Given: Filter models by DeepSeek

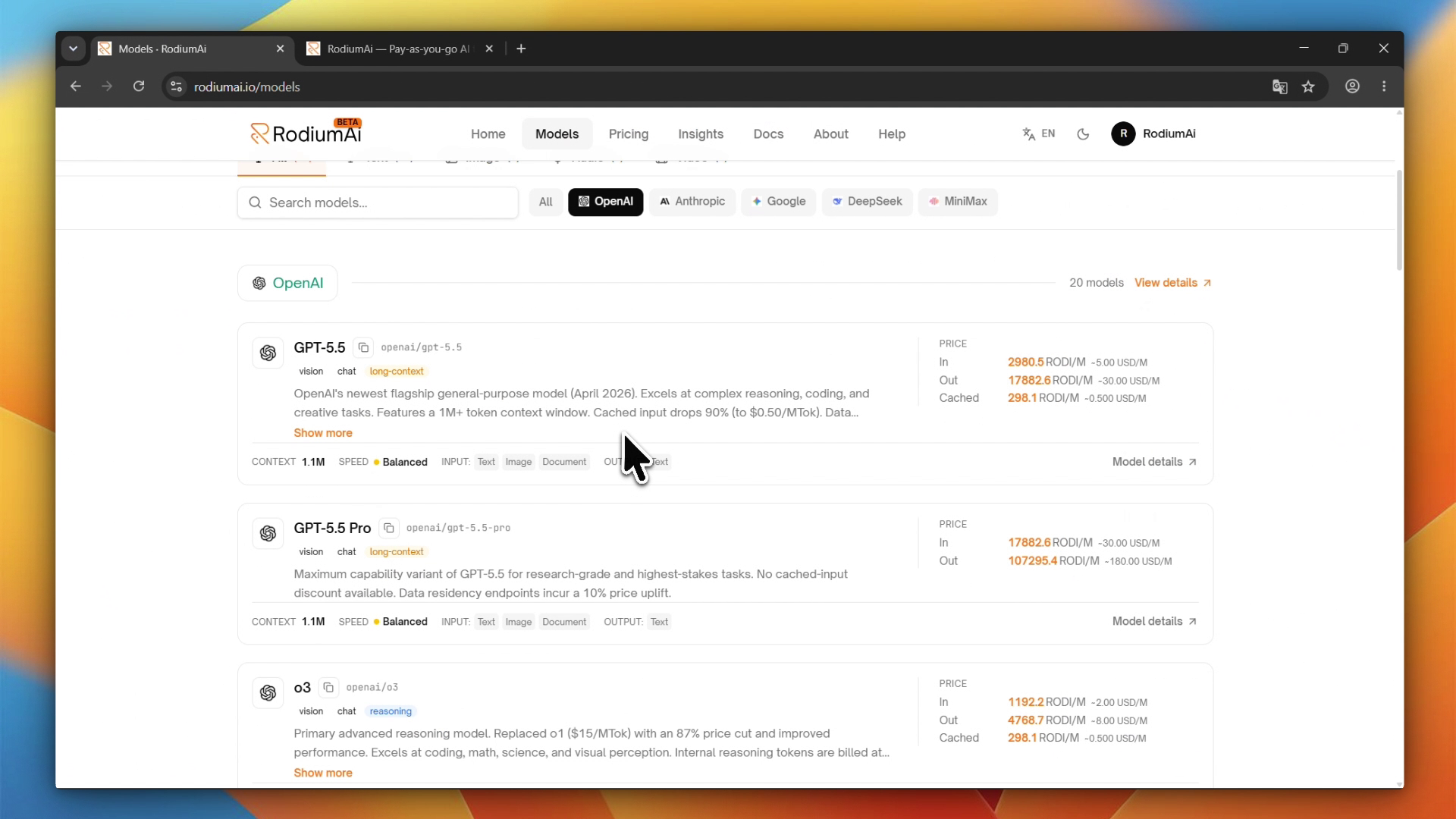Looking at the screenshot, I should click(x=868, y=202).
